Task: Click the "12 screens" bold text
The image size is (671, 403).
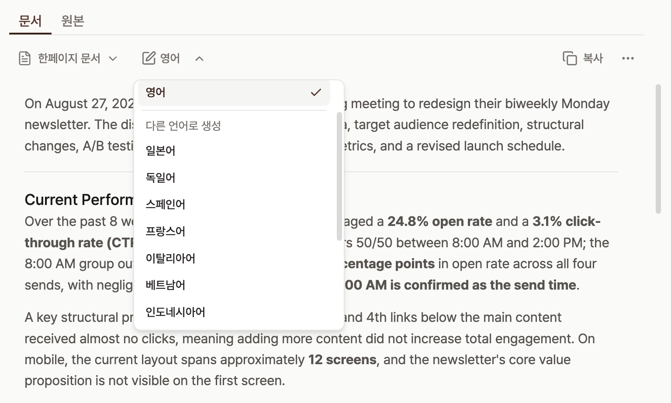Action: pos(342,360)
